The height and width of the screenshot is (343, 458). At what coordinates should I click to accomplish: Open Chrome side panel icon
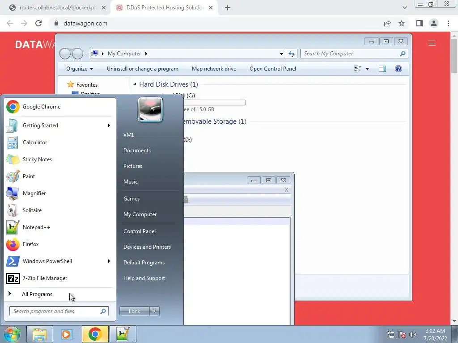point(420,23)
